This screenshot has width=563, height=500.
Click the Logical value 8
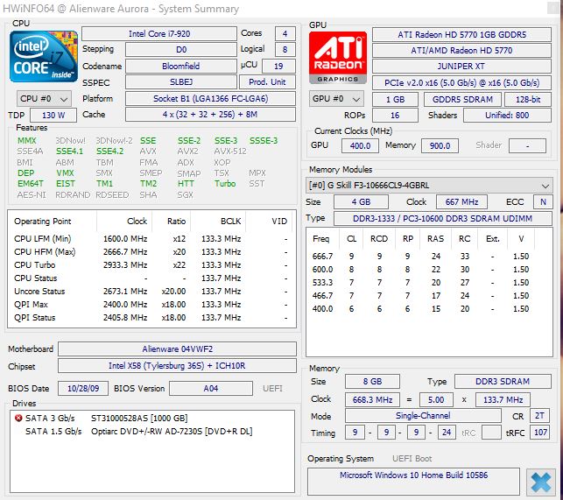[285, 50]
